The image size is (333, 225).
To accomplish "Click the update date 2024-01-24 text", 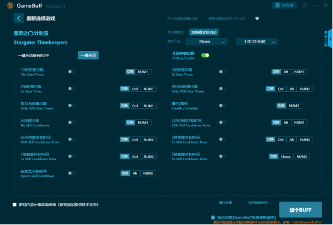I will [x=226, y=19].
